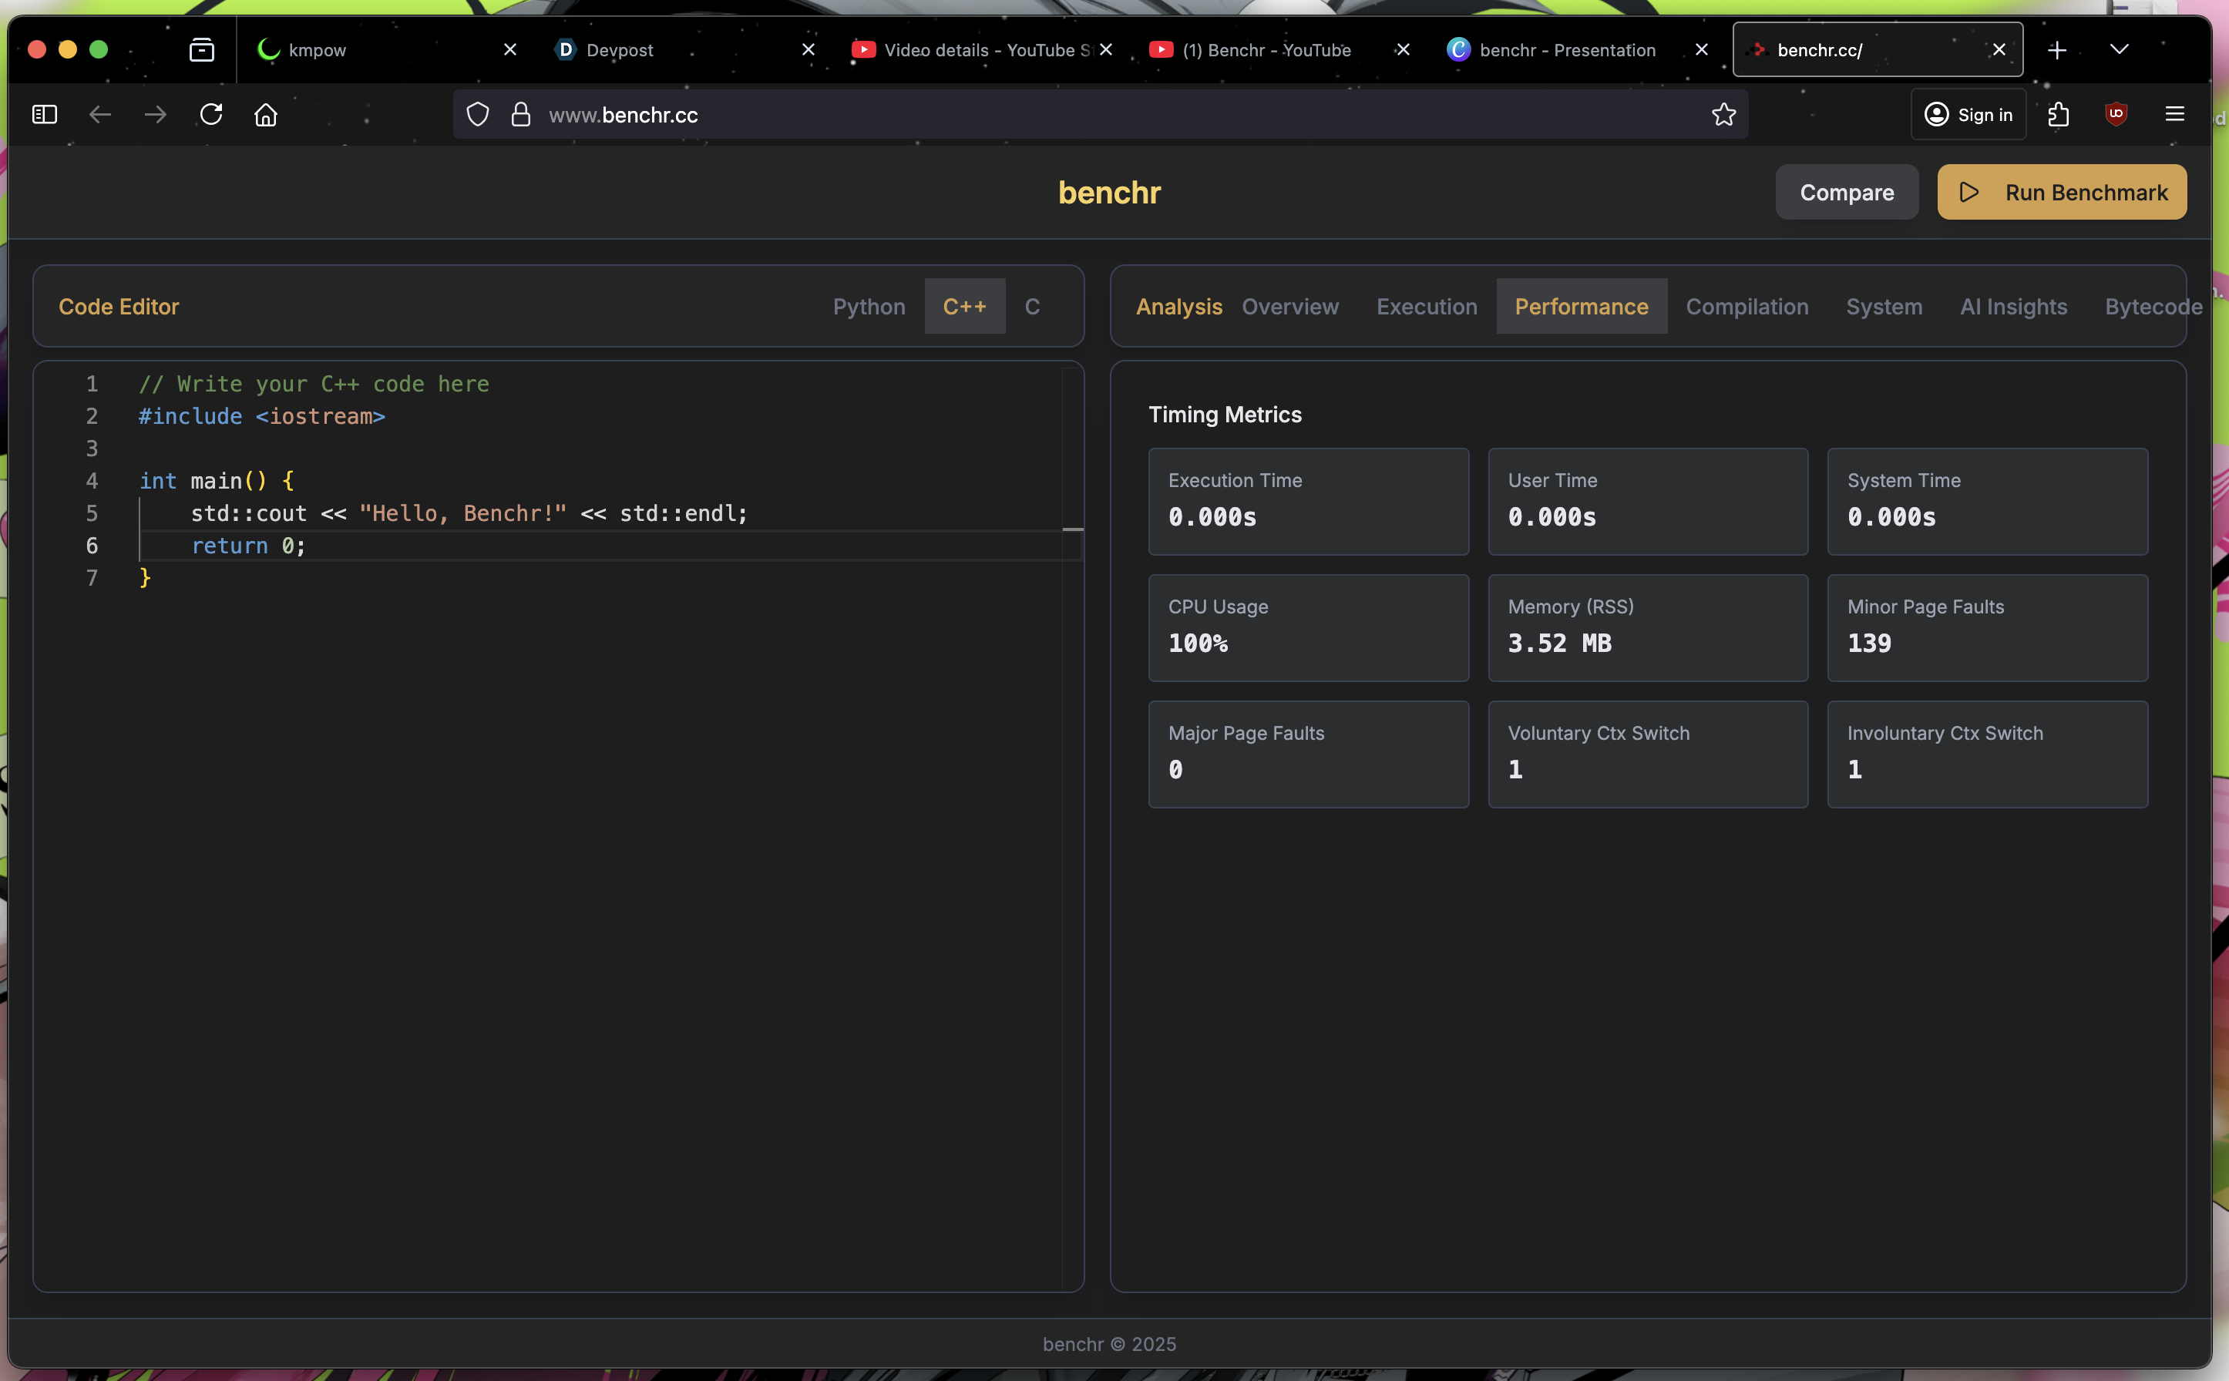
Task: Click the Run Benchmark play button
Action: click(2061, 193)
